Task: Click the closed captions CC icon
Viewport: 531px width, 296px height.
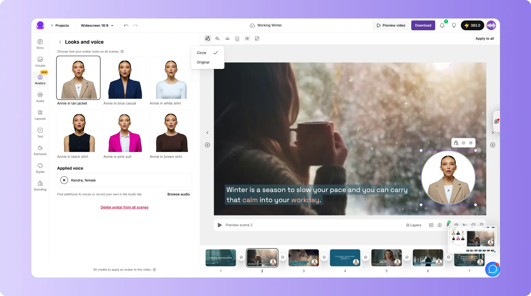Action: point(431,225)
